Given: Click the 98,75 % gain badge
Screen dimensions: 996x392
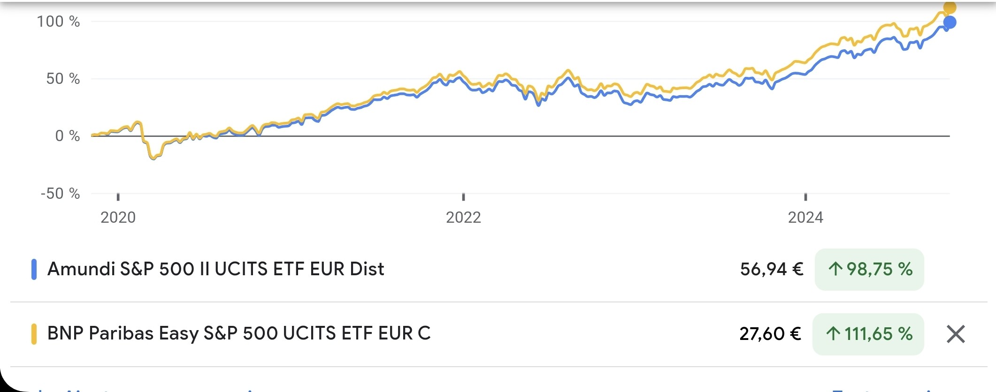Looking at the screenshot, I should tap(869, 270).
